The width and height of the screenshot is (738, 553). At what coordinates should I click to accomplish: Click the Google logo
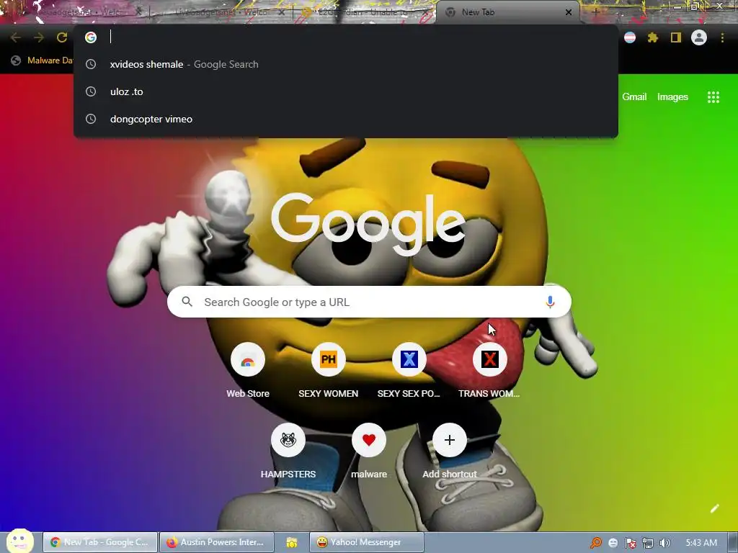[x=368, y=225]
